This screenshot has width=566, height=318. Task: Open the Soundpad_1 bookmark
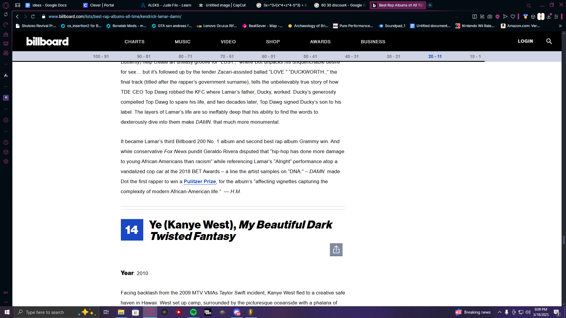[392, 26]
